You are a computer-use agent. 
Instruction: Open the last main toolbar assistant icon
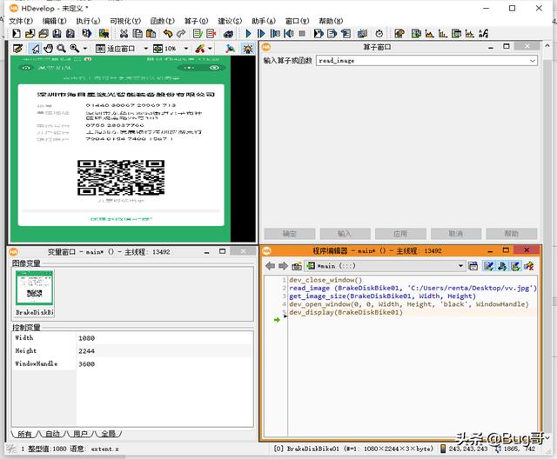coord(484,34)
